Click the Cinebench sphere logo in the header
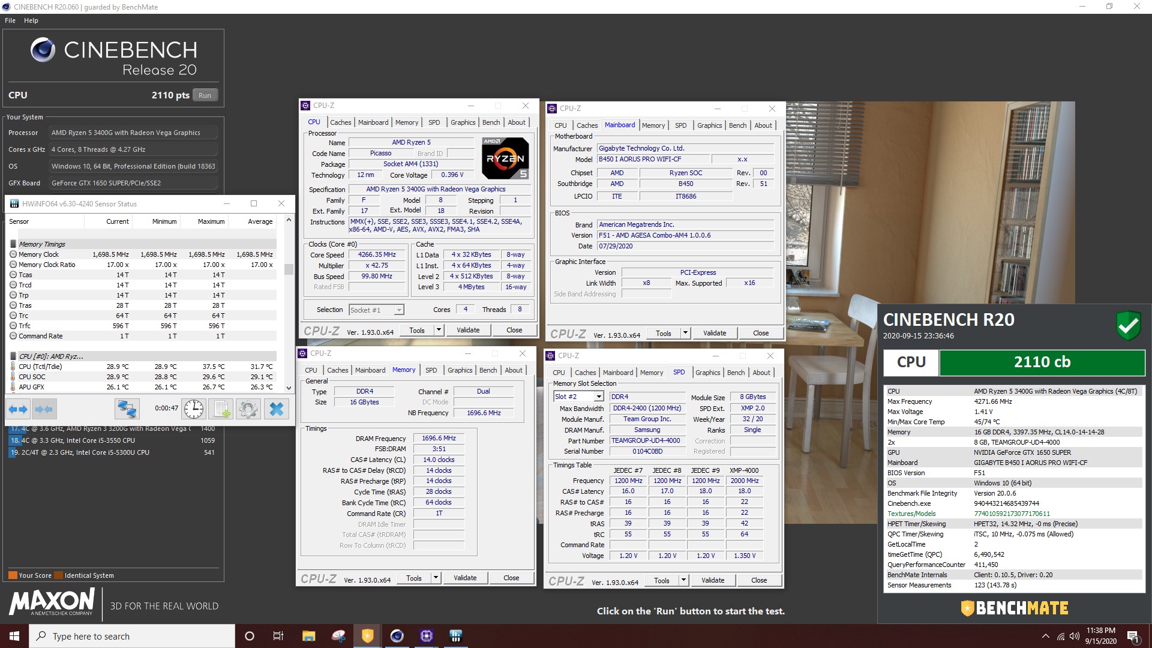Viewport: 1152px width, 648px height. 43,50
